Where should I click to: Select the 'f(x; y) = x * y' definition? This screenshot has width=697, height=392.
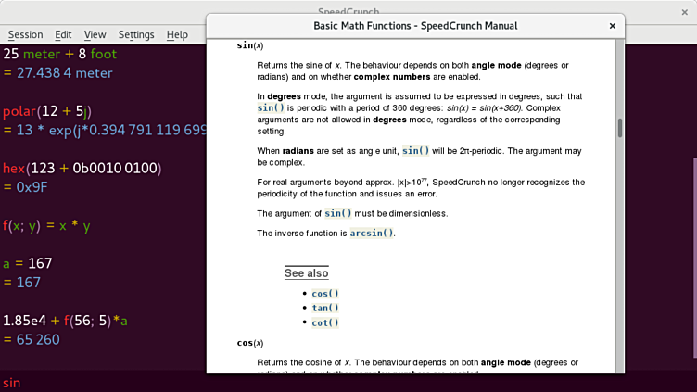[x=45, y=225]
